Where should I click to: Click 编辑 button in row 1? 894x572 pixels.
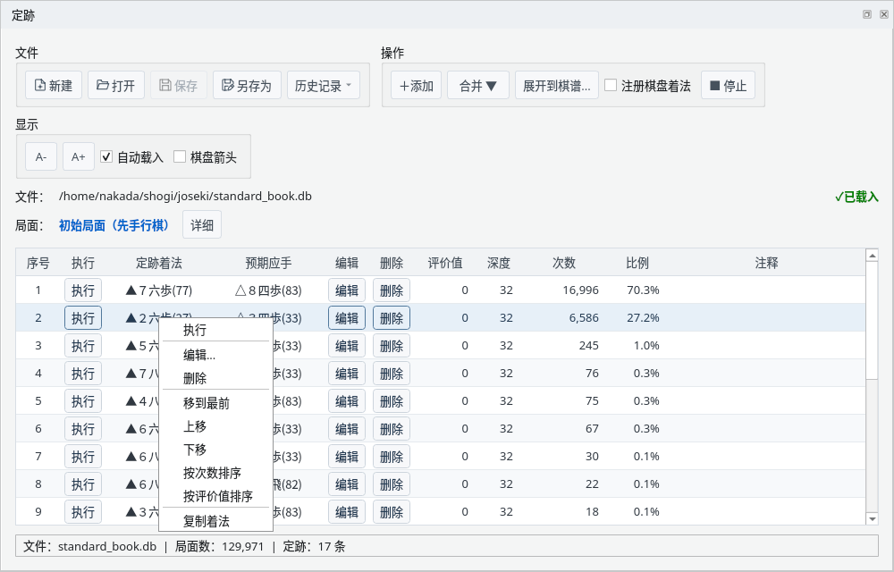pos(347,290)
